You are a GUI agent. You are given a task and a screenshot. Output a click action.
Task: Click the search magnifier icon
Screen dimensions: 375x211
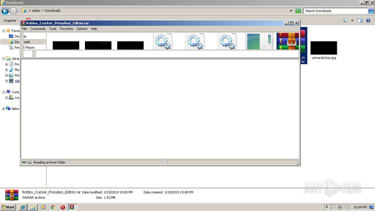coord(371,11)
